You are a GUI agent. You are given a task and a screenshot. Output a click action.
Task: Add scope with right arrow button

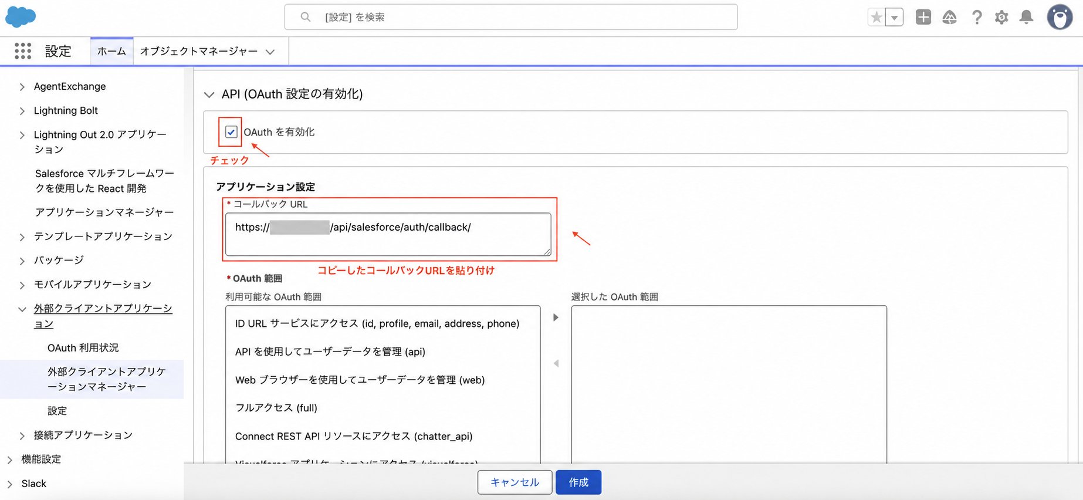pyautogui.click(x=556, y=317)
